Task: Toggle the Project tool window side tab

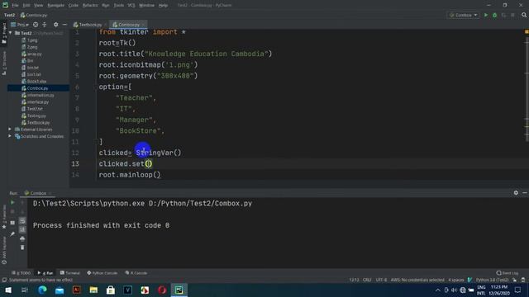Action: click(x=4, y=33)
